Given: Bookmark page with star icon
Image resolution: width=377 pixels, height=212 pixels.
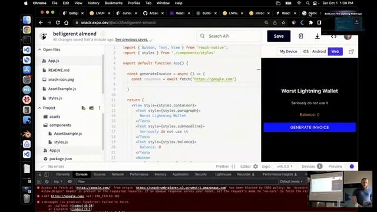Looking at the screenshot, I should pyautogui.click(x=283, y=22).
